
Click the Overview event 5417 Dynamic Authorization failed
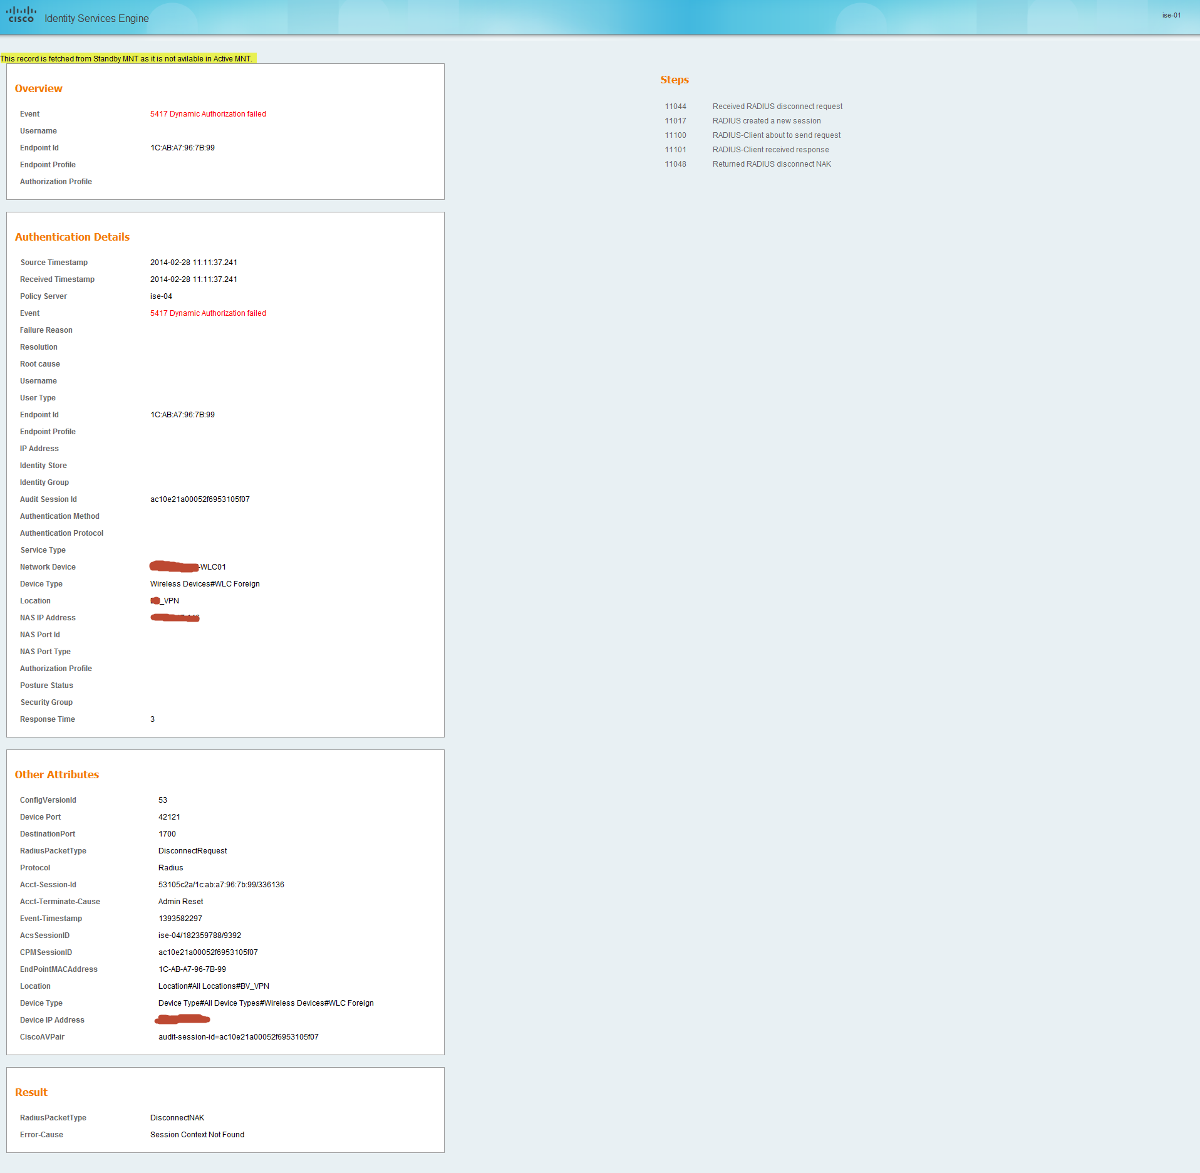pyautogui.click(x=208, y=114)
